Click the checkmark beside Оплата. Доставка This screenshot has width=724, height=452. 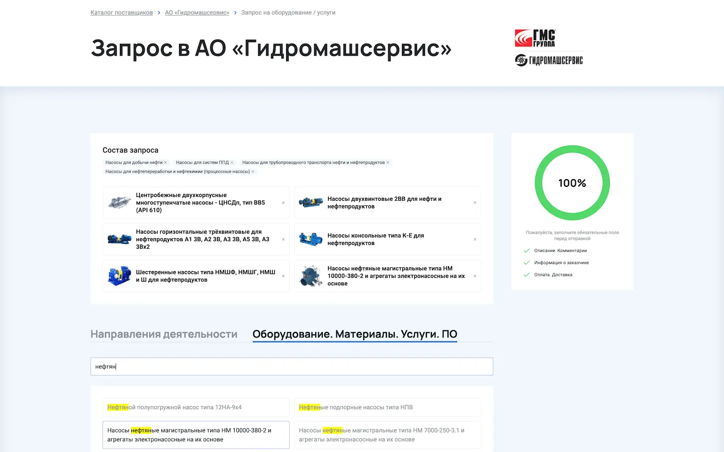coord(527,275)
